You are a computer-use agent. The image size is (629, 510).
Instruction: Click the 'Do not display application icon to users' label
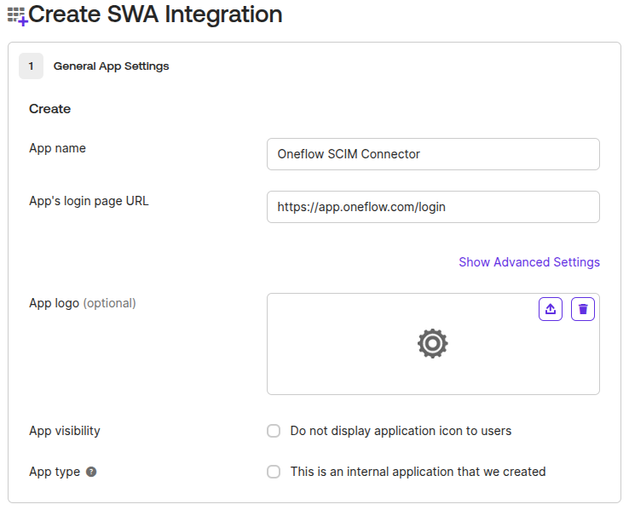pos(401,431)
